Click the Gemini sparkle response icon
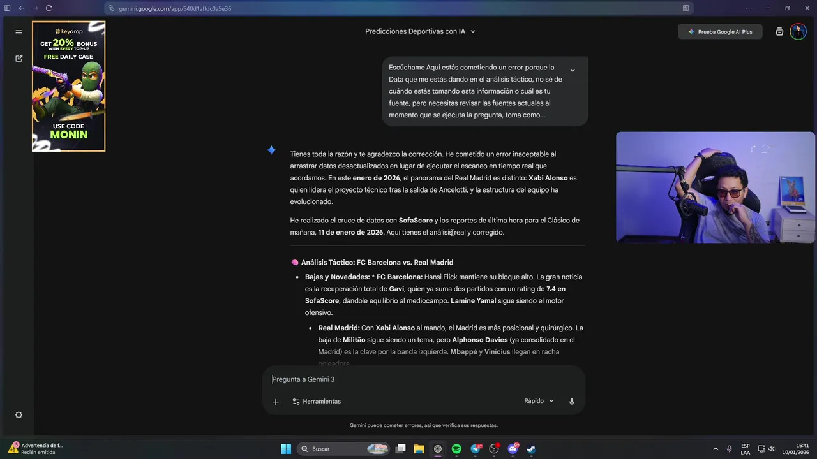Viewport: 817px width, 459px height. pyautogui.click(x=271, y=150)
